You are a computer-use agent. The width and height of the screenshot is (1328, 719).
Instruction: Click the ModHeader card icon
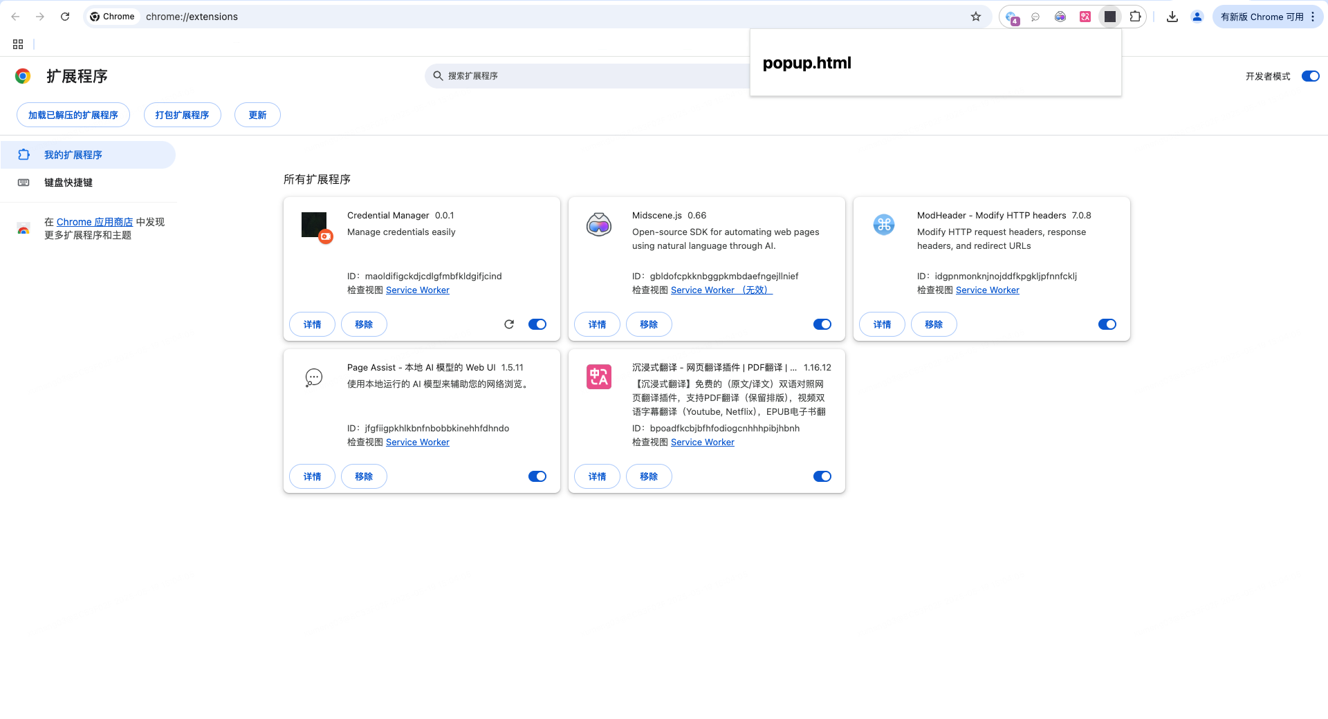point(884,225)
